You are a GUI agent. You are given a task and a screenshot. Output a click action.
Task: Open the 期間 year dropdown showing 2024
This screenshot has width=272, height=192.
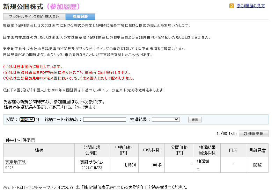(x=27, y=120)
